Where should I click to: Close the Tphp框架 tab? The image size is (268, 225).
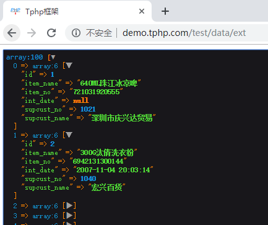[x=142, y=11]
